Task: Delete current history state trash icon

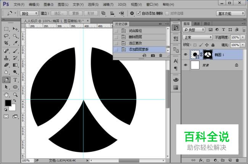Action: (x=161, y=56)
